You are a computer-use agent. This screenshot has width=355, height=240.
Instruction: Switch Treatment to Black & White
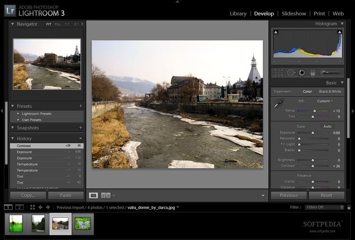click(x=330, y=92)
